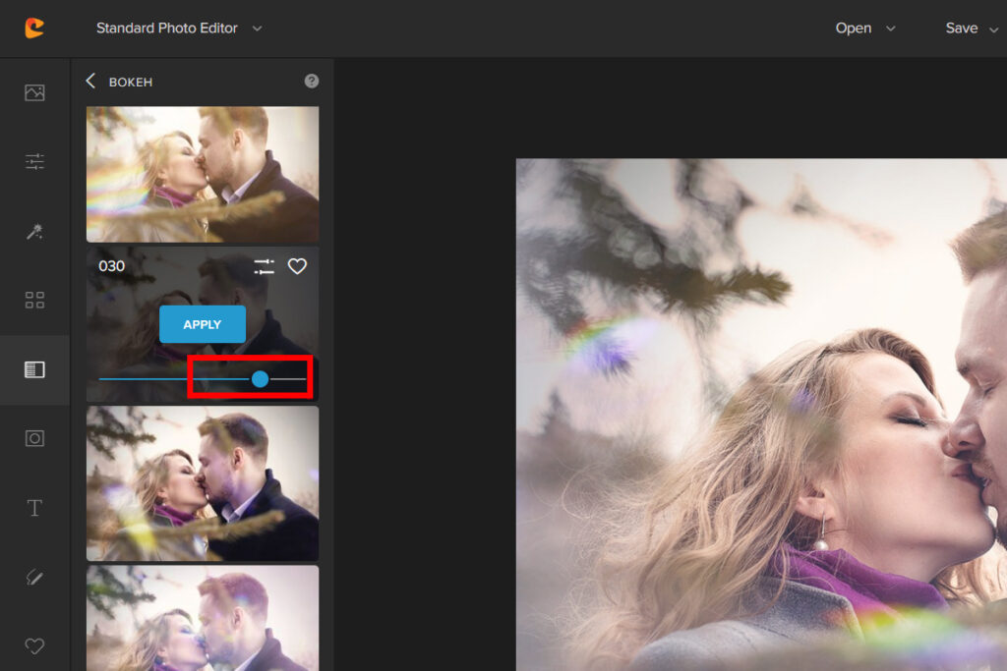Viewport: 1007px width, 671px height.
Task: Click the overlay intensity slider handle
Action: point(260,379)
